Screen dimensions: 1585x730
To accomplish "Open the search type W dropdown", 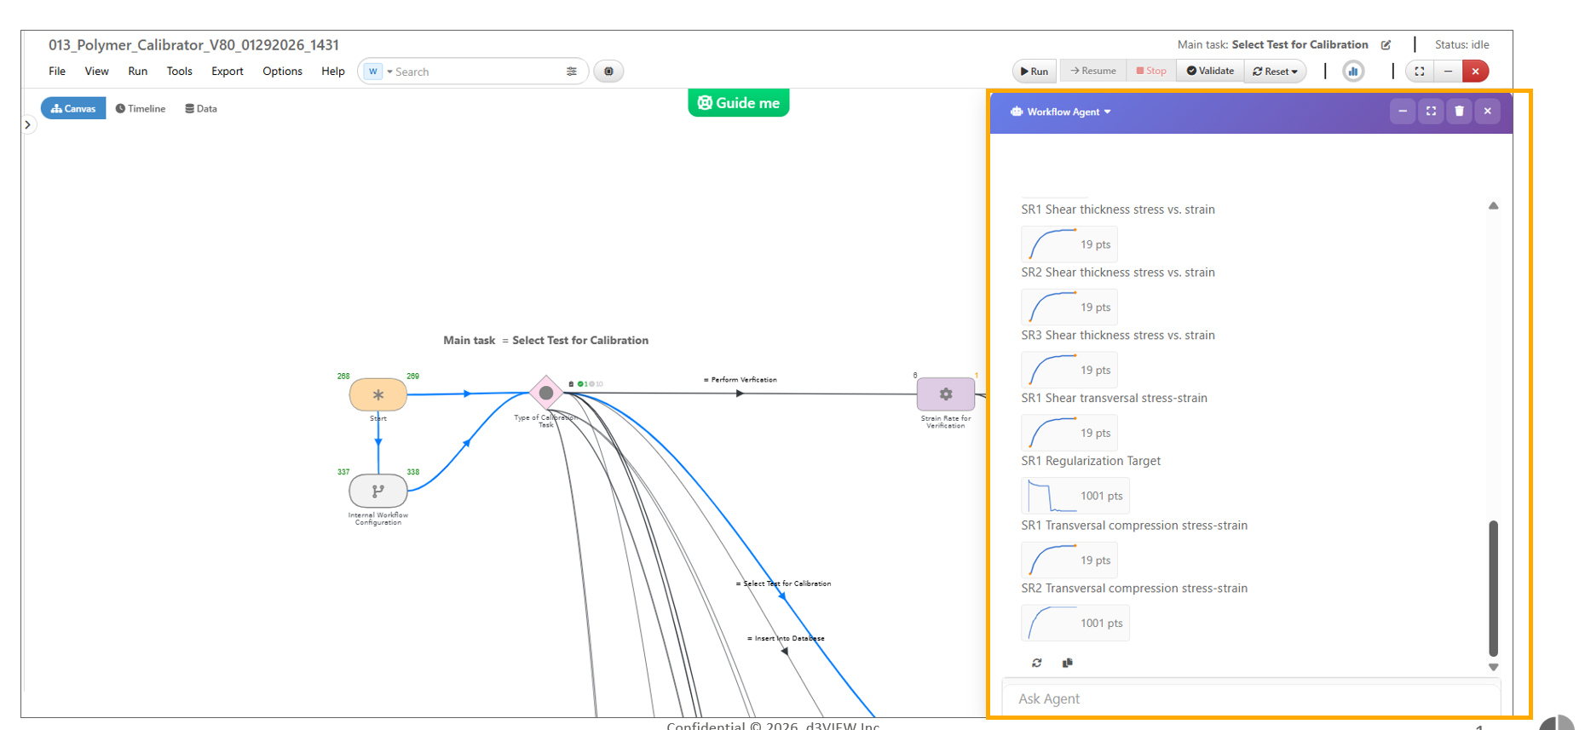I will (x=378, y=72).
